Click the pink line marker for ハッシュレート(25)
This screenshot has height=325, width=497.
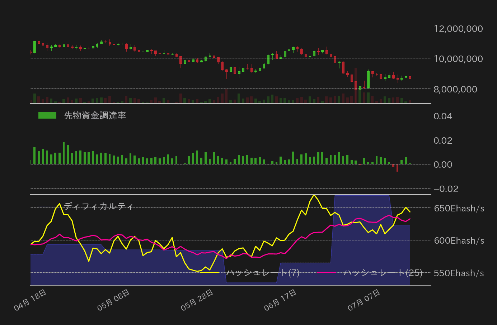coord(327,273)
